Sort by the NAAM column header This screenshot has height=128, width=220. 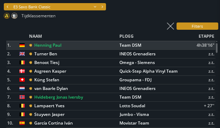coord(35,36)
